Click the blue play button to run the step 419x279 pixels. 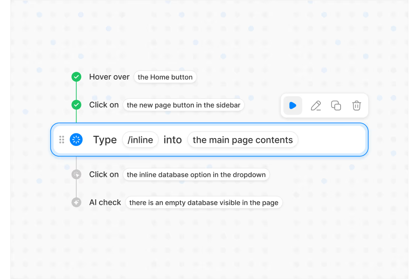[x=293, y=105]
